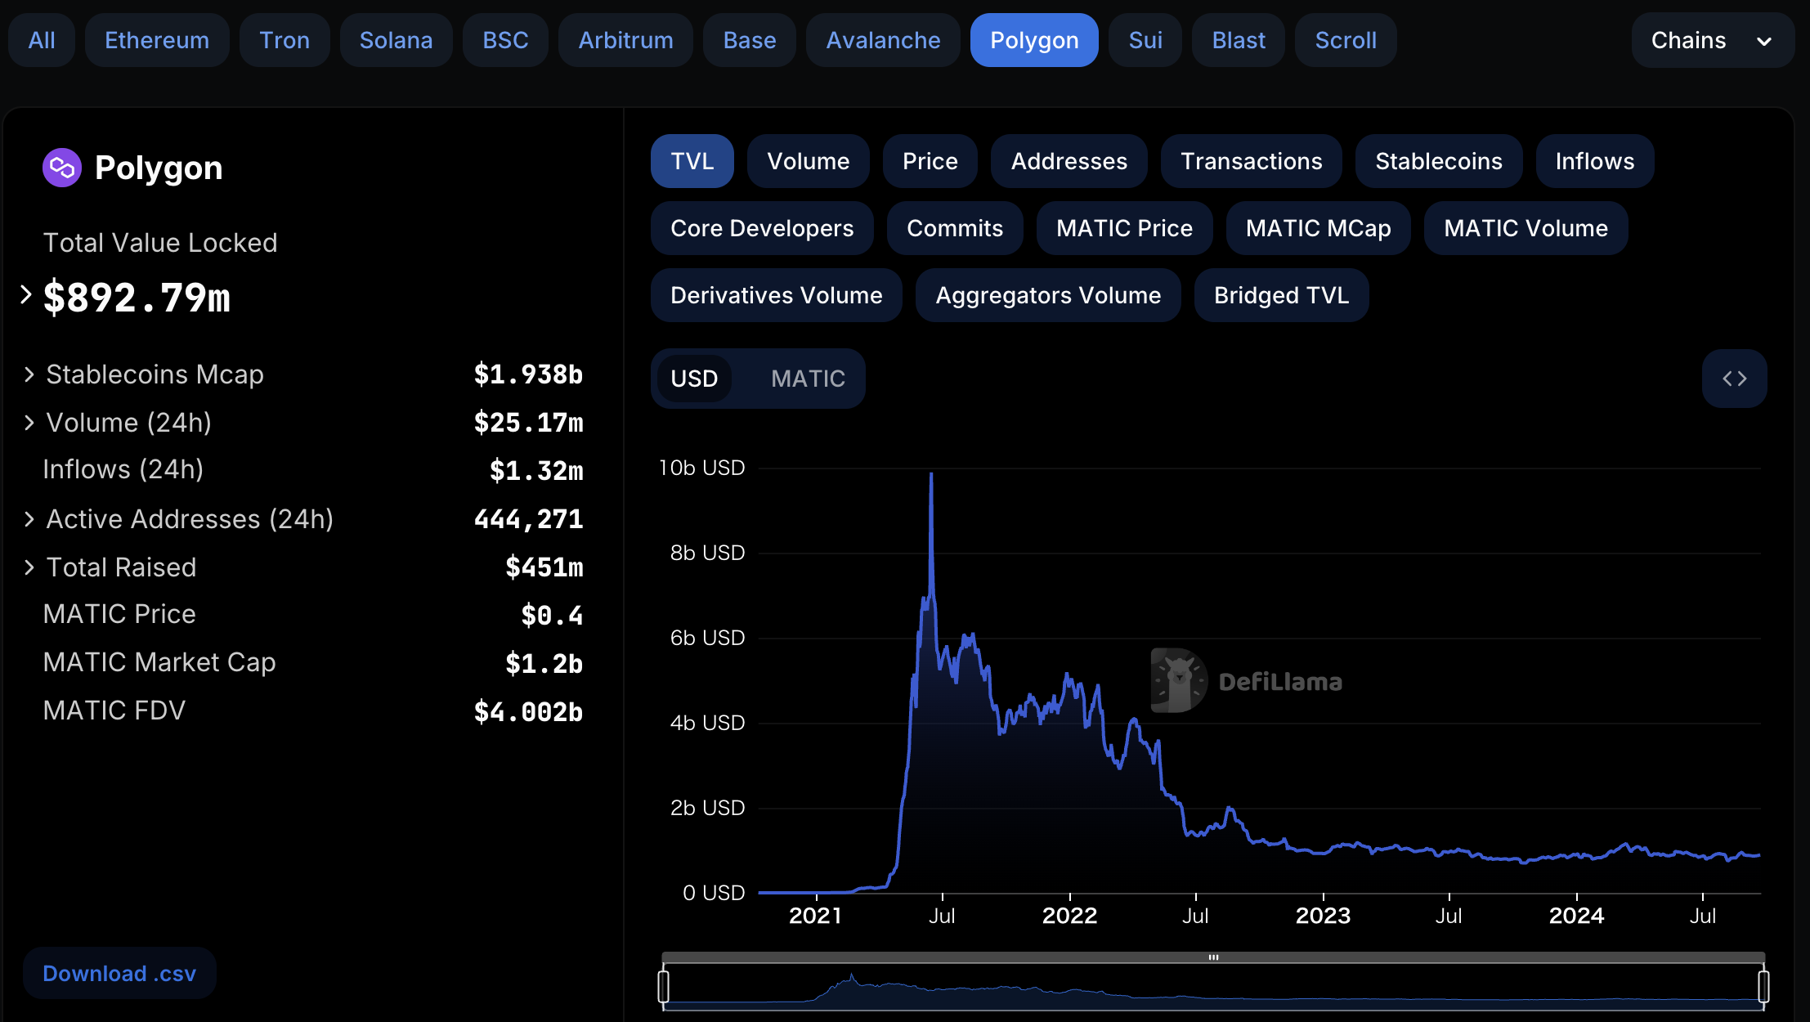Toggle the MATIC Price series
The image size is (1810, 1022).
(x=1124, y=228)
